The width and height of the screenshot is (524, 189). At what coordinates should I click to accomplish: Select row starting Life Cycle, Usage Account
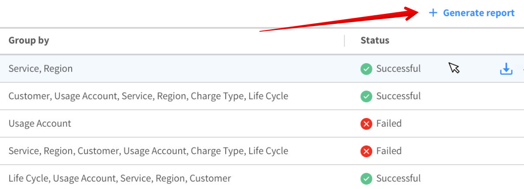[x=120, y=179]
